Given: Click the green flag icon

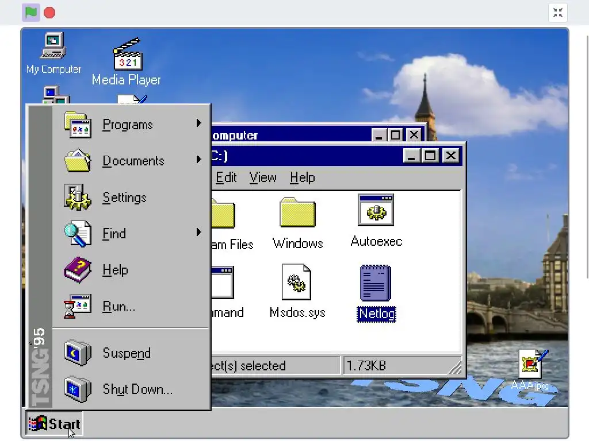Looking at the screenshot, I should (x=31, y=13).
